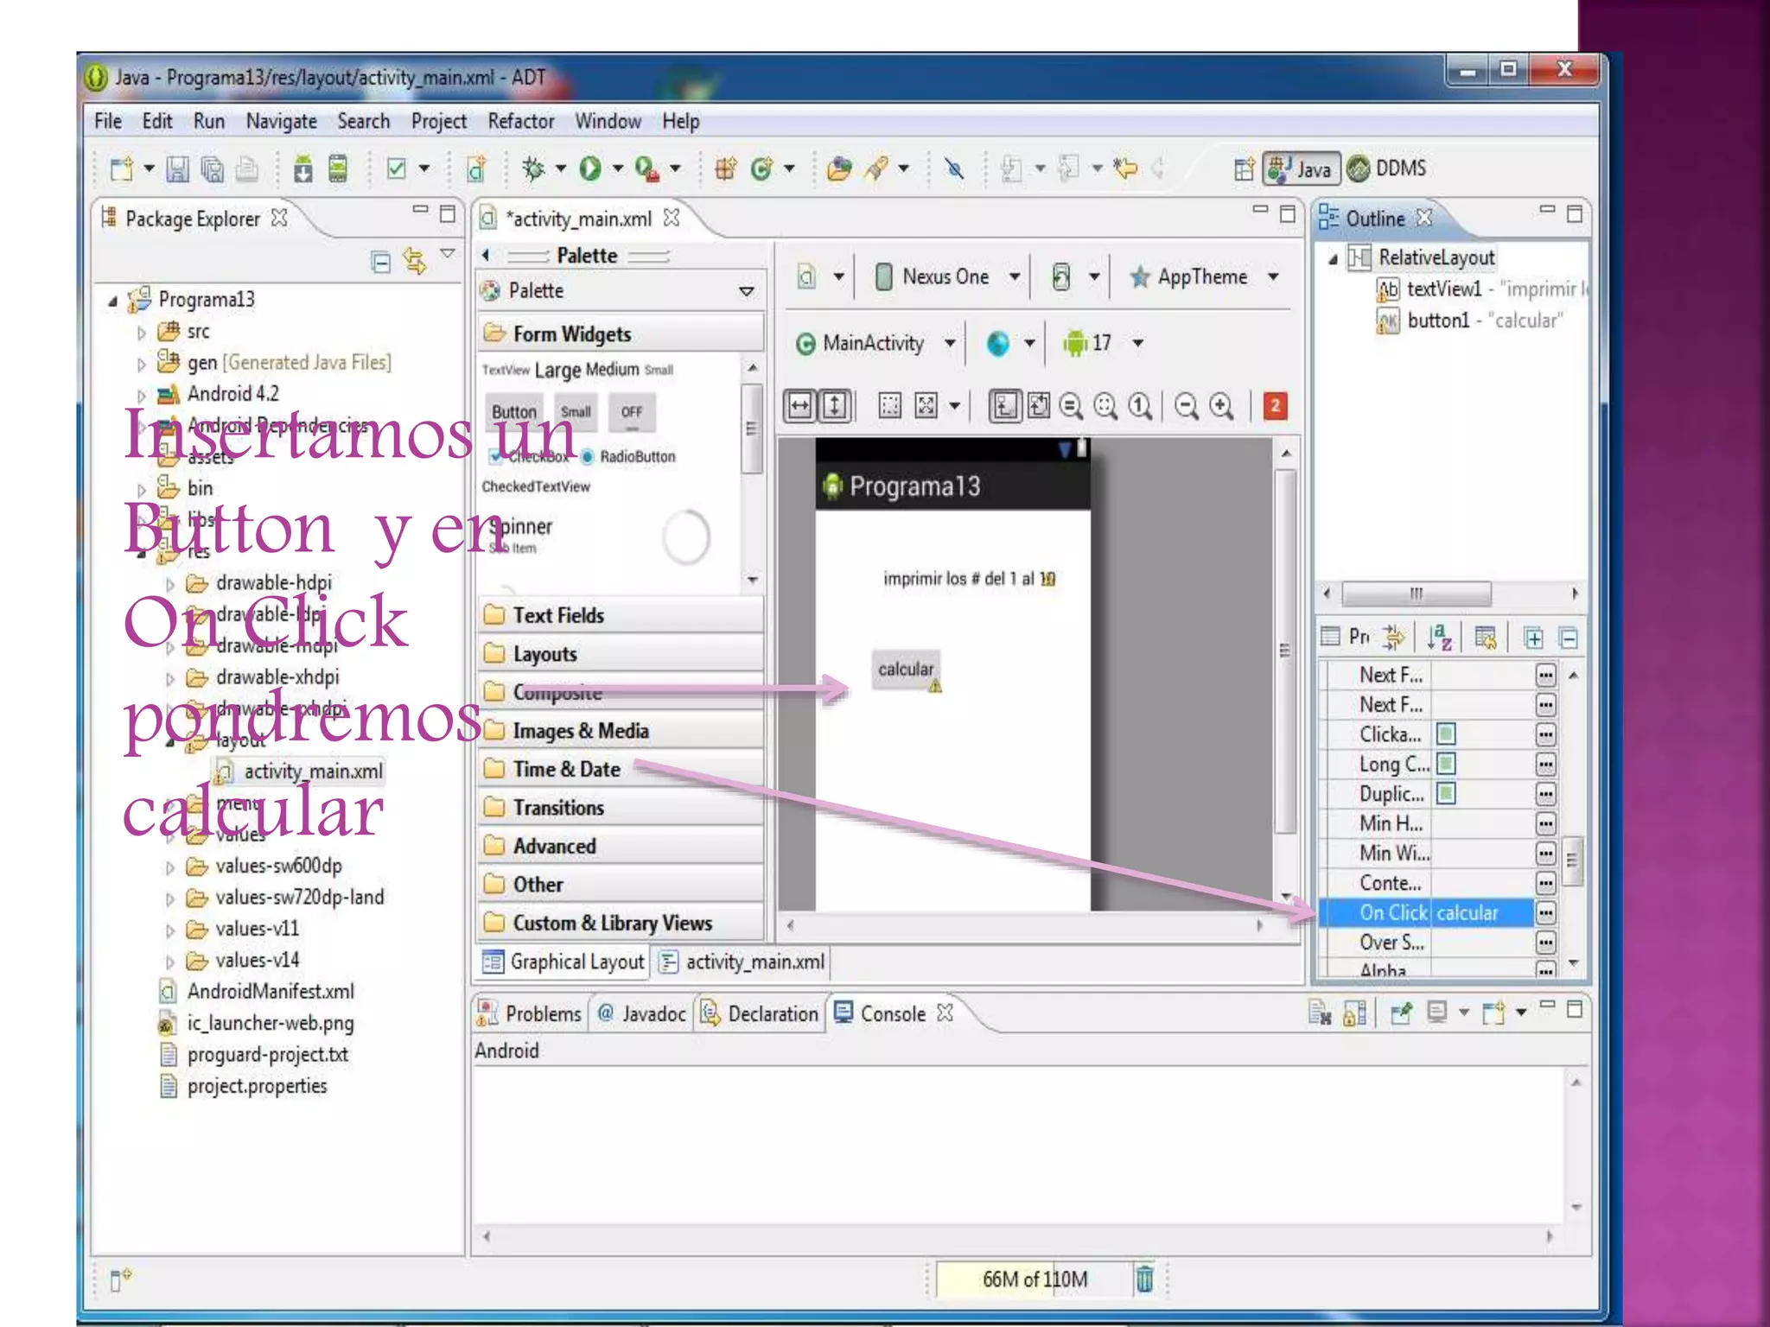Open the Problems tab
Image resolution: width=1770 pixels, height=1327 pixels.
[x=530, y=1013]
